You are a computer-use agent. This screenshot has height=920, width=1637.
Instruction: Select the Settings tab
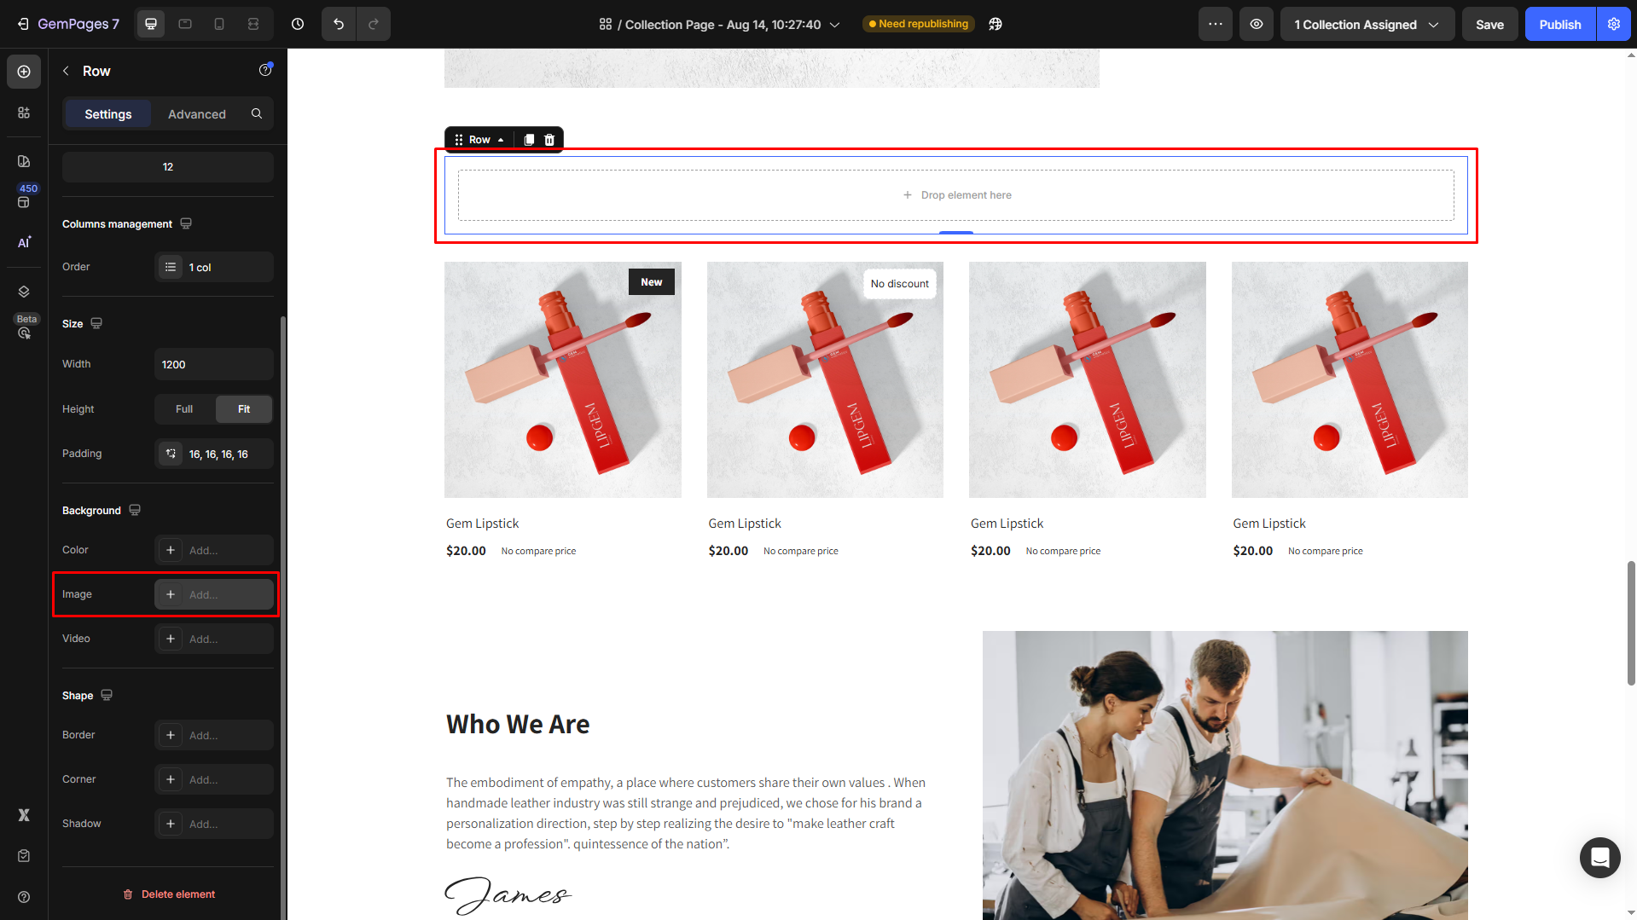pyautogui.click(x=108, y=113)
